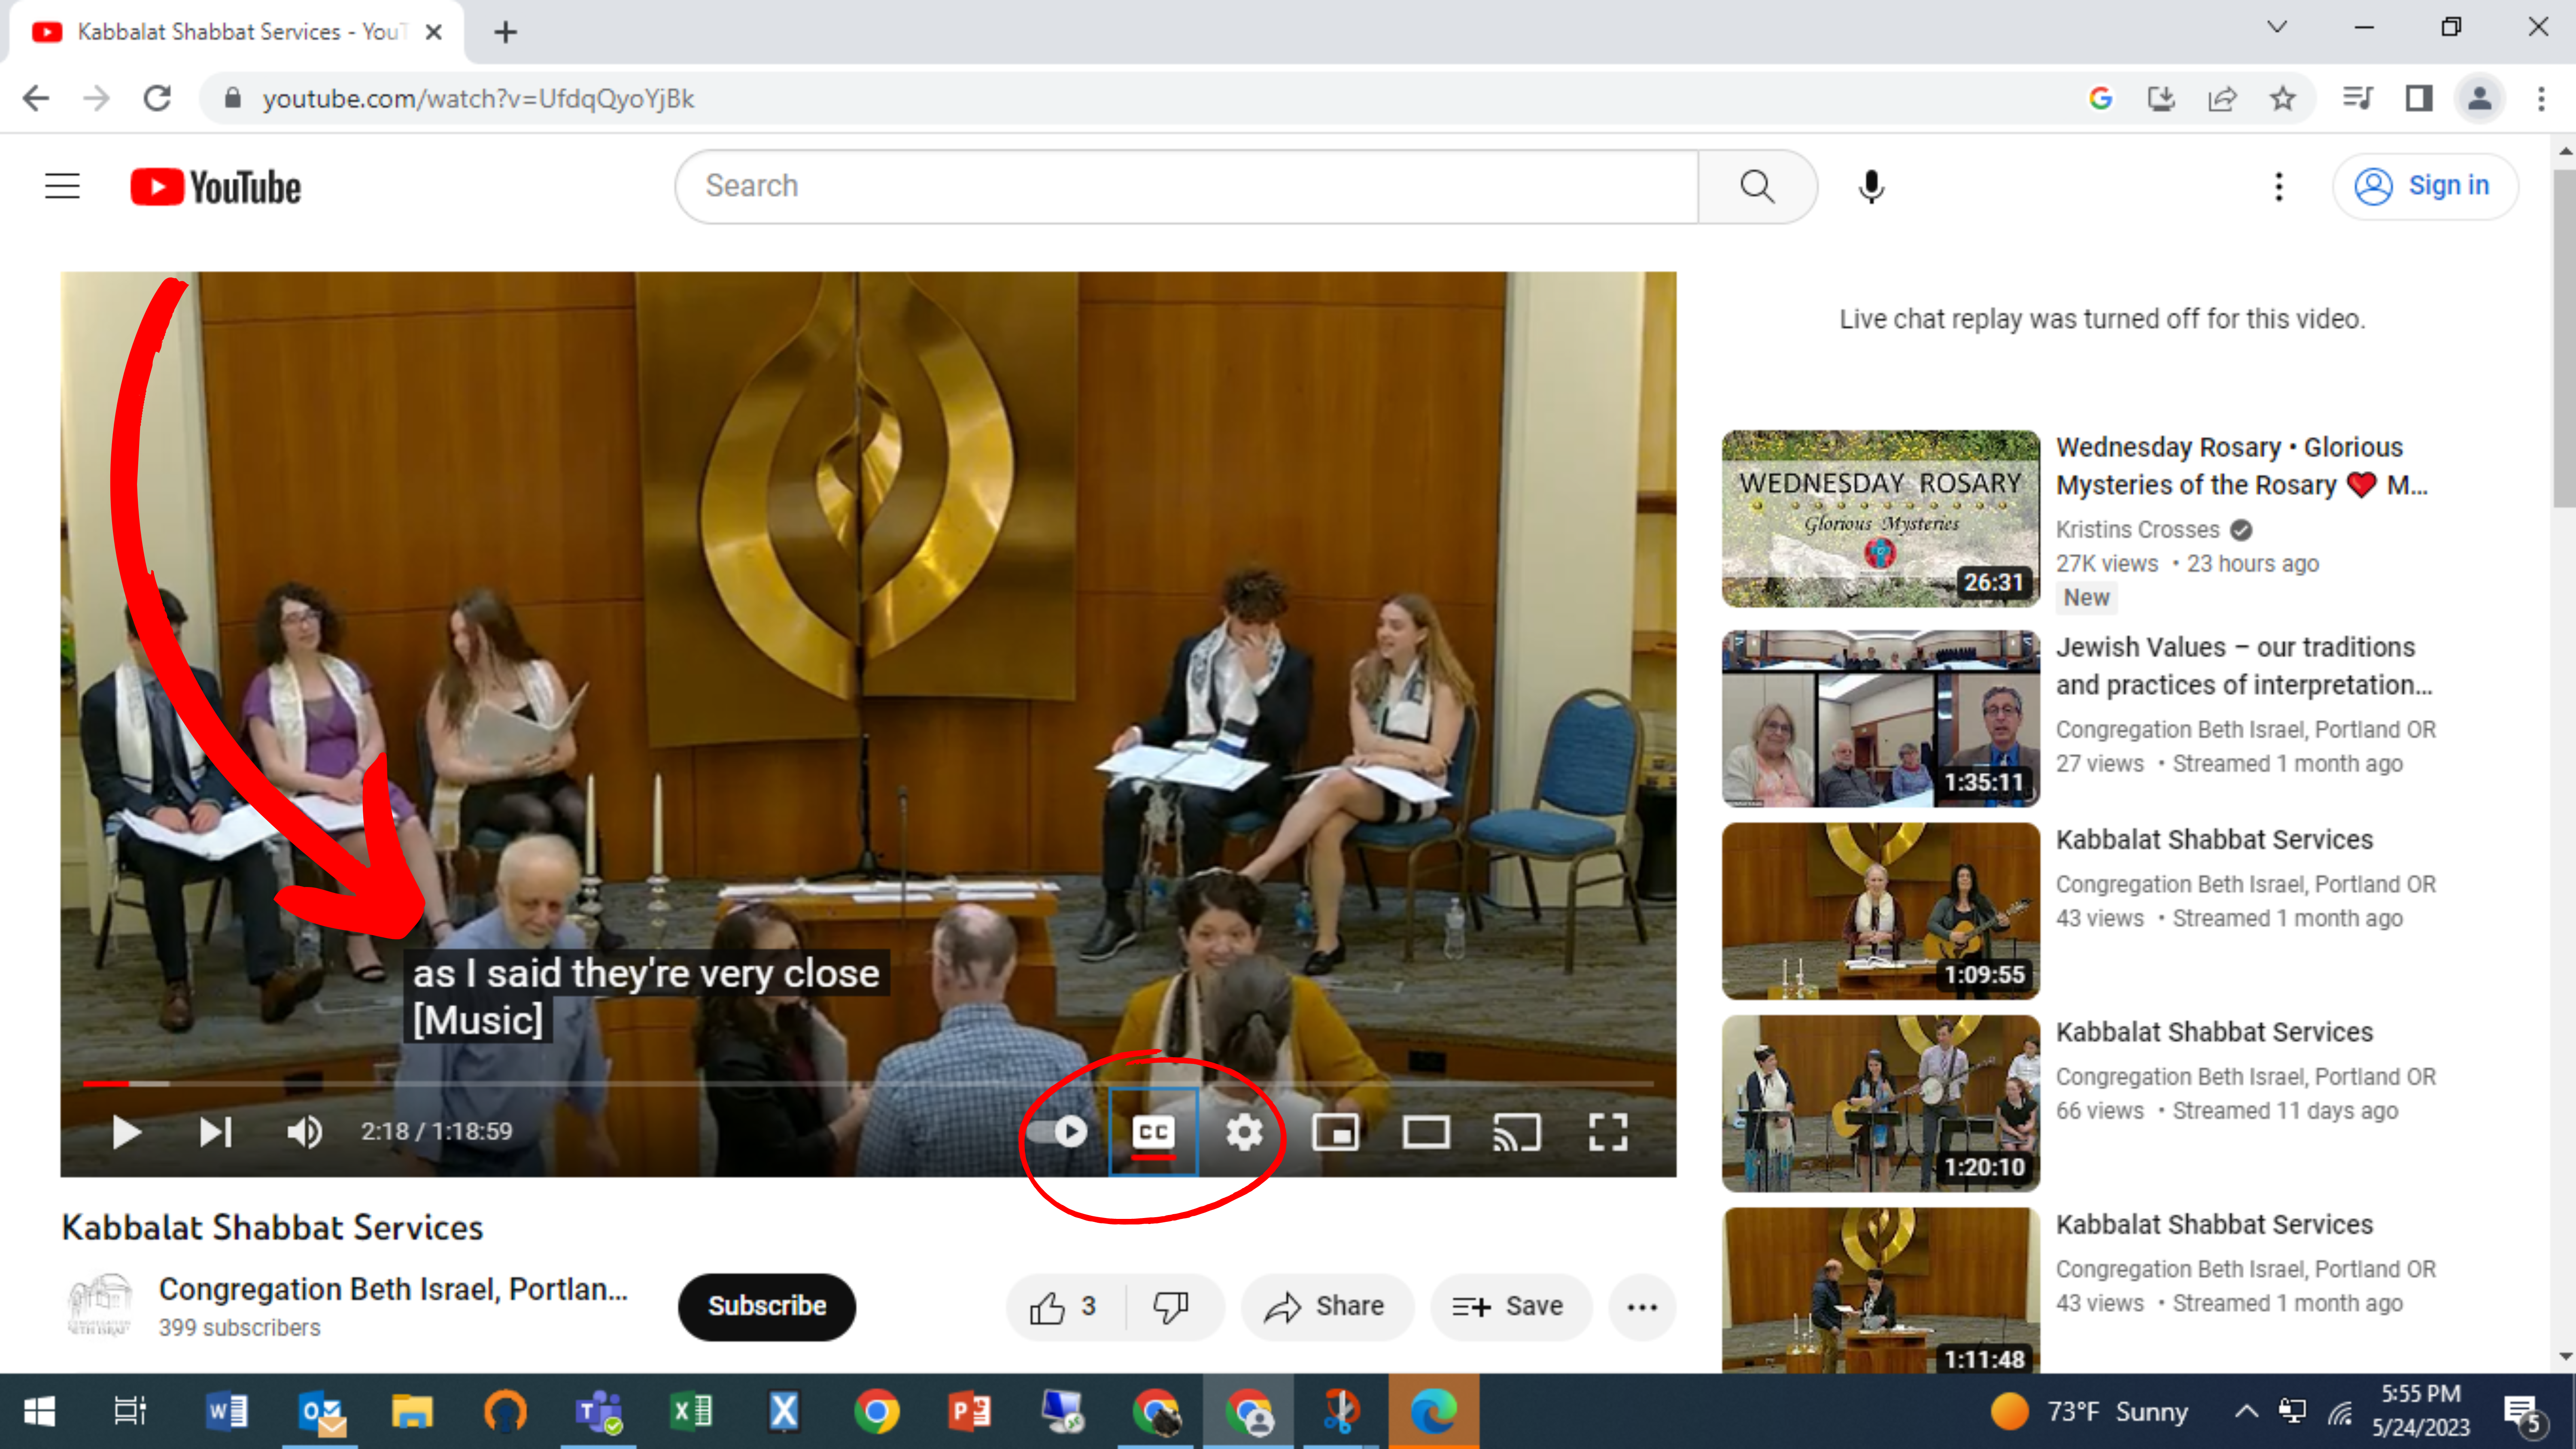
Task: Cast video to a TV
Action: tap(1517, 1132)
